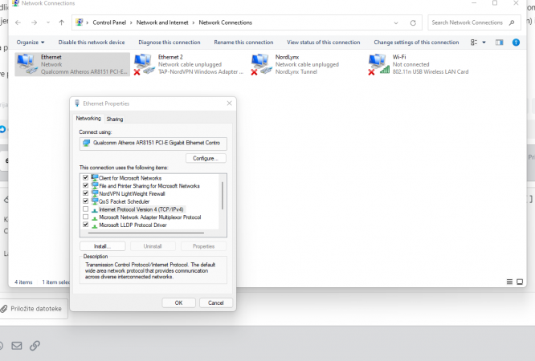Expand the address bar history dropdown
Viewport: 535px width, 361px height.
(396, 22)
